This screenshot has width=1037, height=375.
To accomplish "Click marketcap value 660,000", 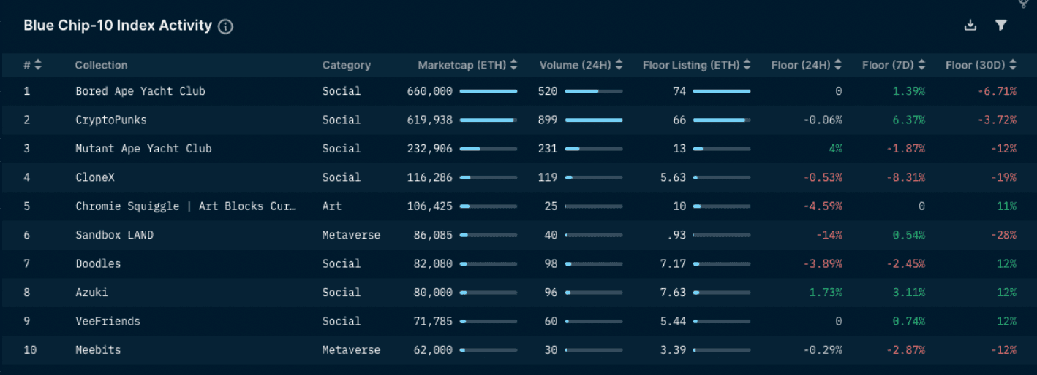I will point(430,91).
